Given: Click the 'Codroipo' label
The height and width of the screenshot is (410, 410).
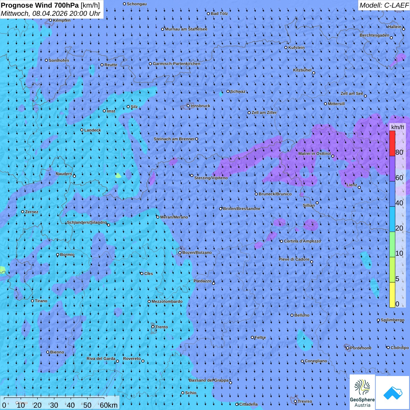Looking at the screenshot, I should [x=400, y=348].
